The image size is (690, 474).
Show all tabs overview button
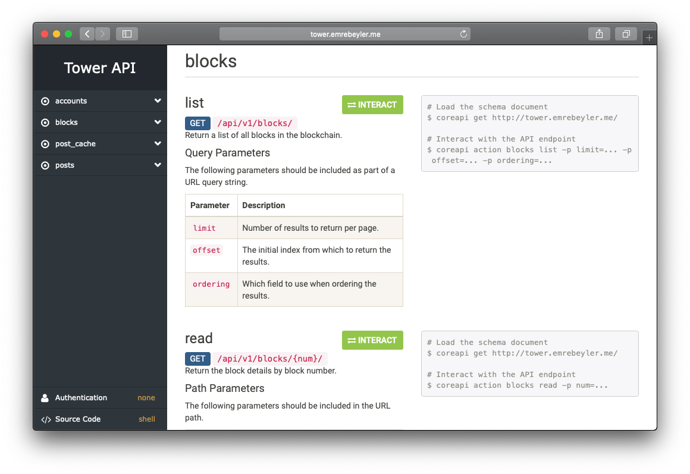click(626, 34)
